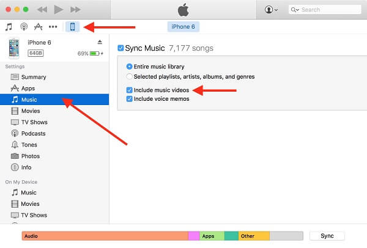Click the Sync button
The image size is (367, 248).
point(327,236)
